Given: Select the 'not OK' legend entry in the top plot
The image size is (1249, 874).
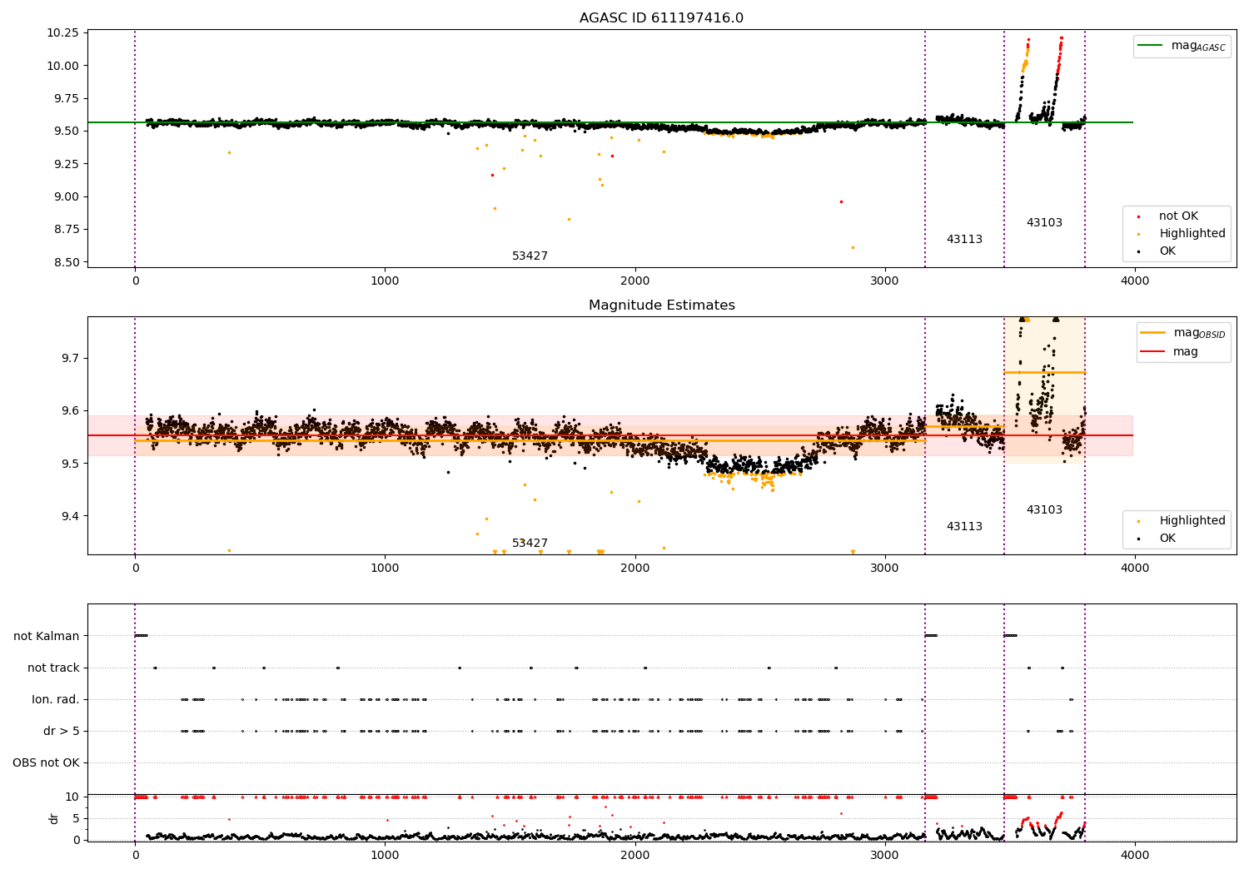Looking at the screenshot, I should tap(1178, 216).
